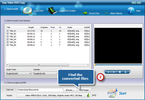Viewport: 145px width, 100px height.
Task: Toggle the Title_03 checkbox
Action: coord(8,36)
